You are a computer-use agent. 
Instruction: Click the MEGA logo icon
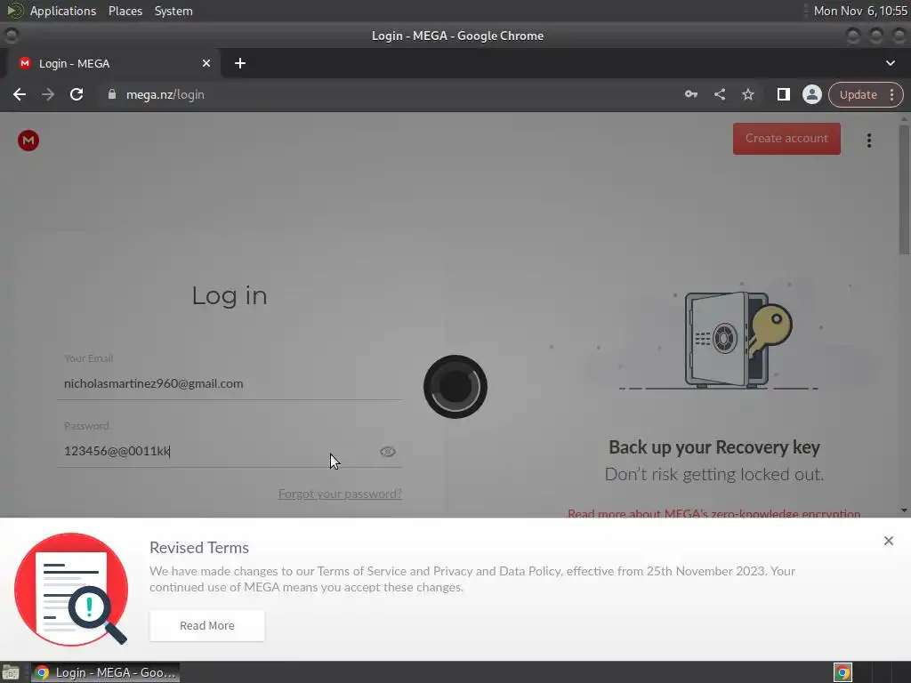(x=28, y=140)
